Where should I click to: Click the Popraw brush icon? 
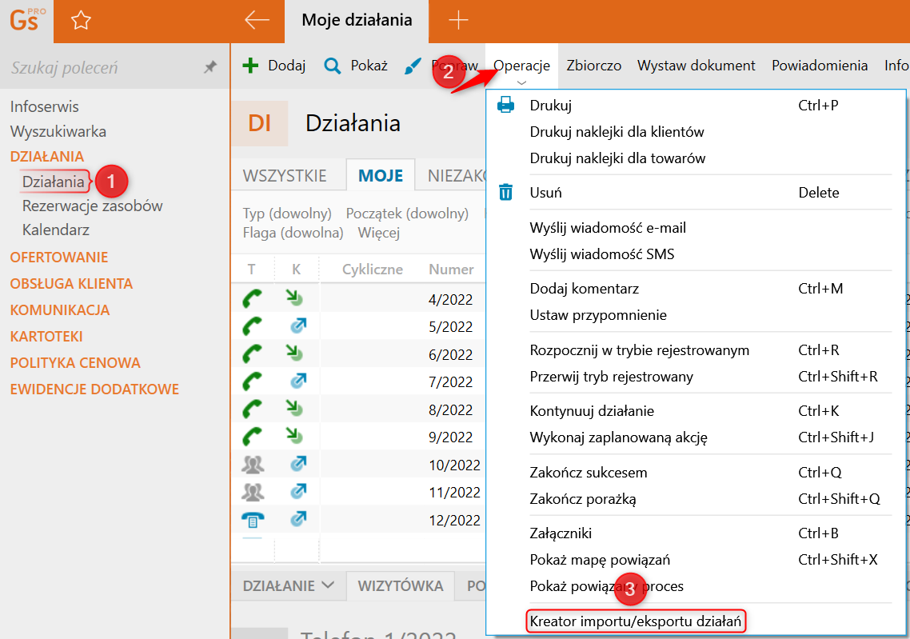pos(412,66)
